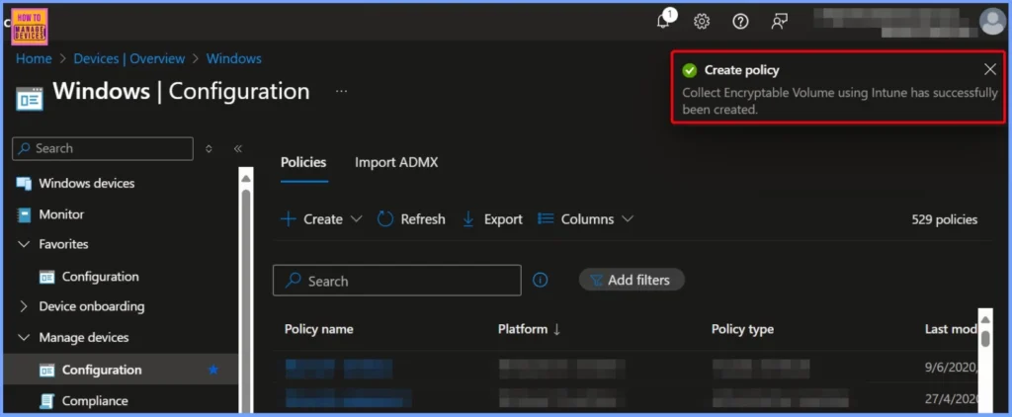This screenshot has width=1012, height=417.
Task: Open Monitor in sidebar
Action: (x=61, y=214)
